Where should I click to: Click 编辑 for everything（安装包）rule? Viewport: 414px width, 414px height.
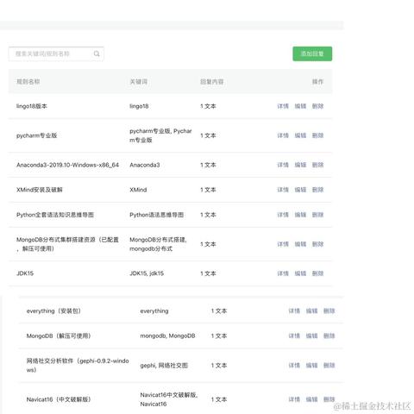pos(311,310)
